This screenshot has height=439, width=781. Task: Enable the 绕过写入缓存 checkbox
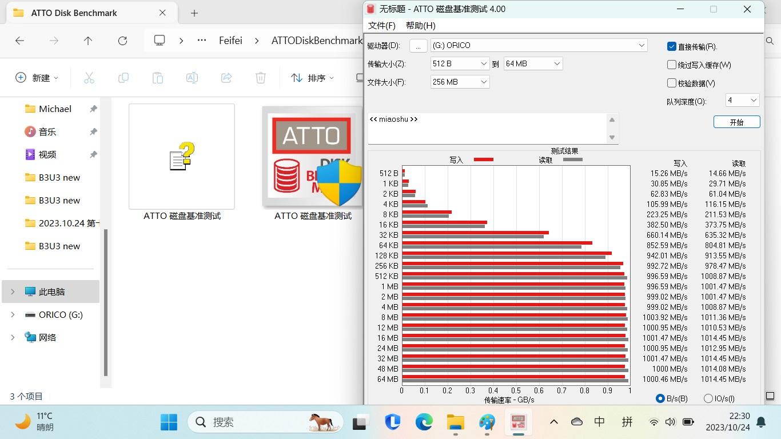[x=672, y=65]
